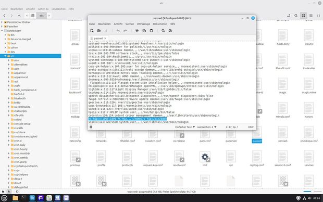Select the protocols file
The width and height of the screenshot is (323, 202).
[127, 159]
